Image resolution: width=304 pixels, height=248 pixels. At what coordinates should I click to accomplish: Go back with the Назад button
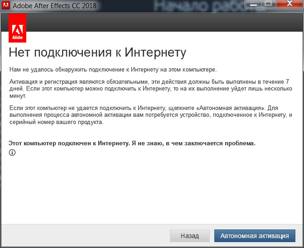[x=190, y=236]
